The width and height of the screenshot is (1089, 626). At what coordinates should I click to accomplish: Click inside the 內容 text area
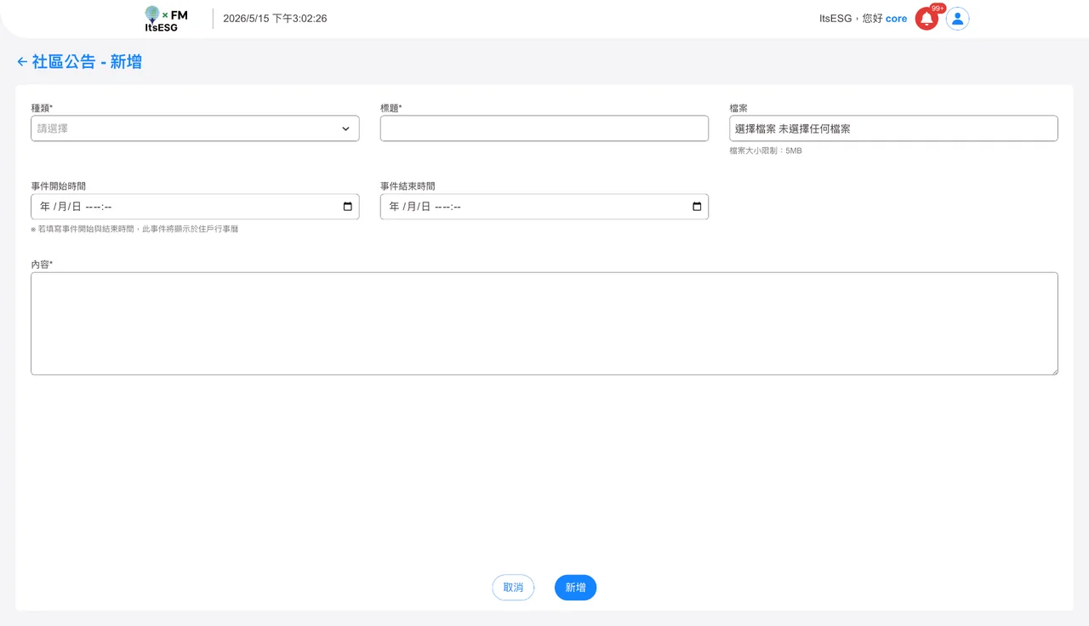click(544, 323)
